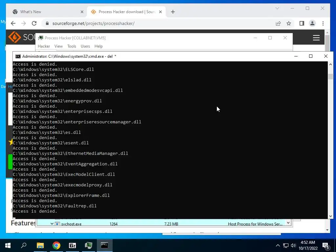Switch to Process Hacker on taskbar
Viewport: 336px width, 252px height.
(x=88, y=245)
